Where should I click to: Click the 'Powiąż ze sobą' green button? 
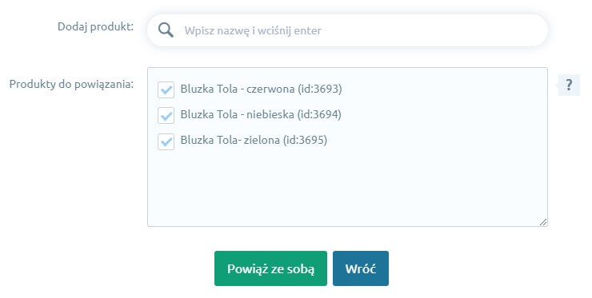click(270, 268)
